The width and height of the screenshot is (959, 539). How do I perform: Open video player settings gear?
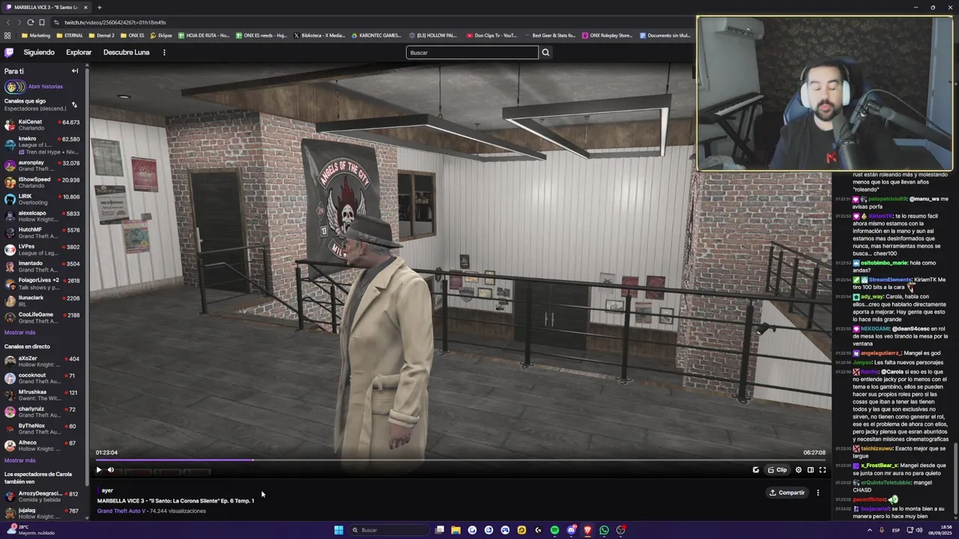(799, 470)
